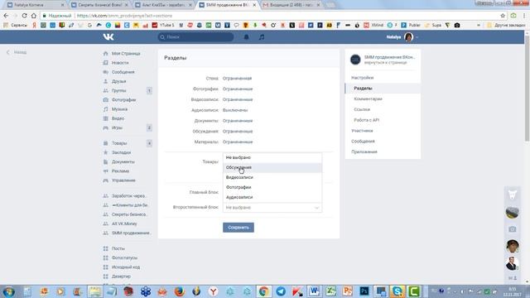Click the camera icon beside Фотографии
The height and width of the screenshot is (298, 530).
click(105, 99)
